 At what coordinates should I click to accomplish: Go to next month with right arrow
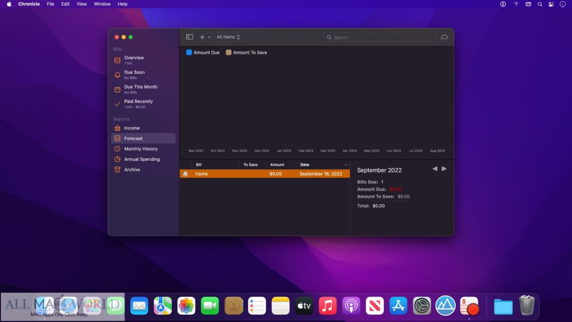pos(444,169)
